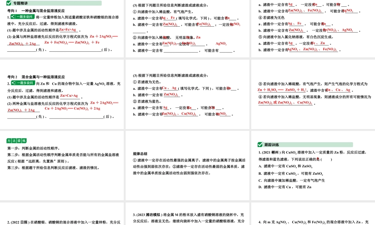
Task: Click the blank line before ( 先 )
Action: pyautogui.click(x=19, y=50)
